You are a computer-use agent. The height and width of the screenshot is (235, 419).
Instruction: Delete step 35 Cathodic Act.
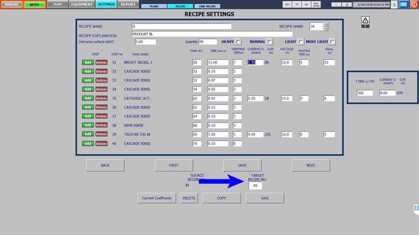[101, 98]
